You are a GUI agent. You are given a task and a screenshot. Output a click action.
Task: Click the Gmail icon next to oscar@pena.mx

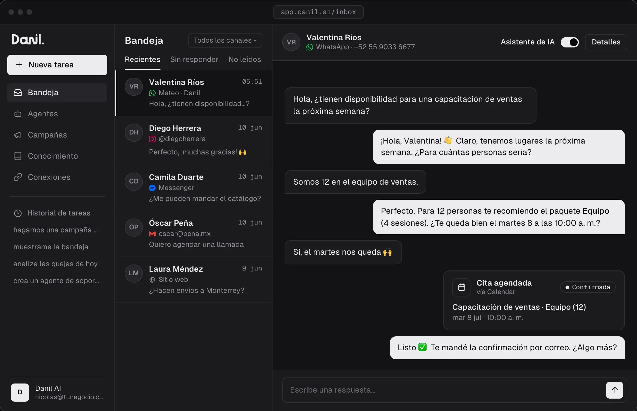[x=152, y=234]
